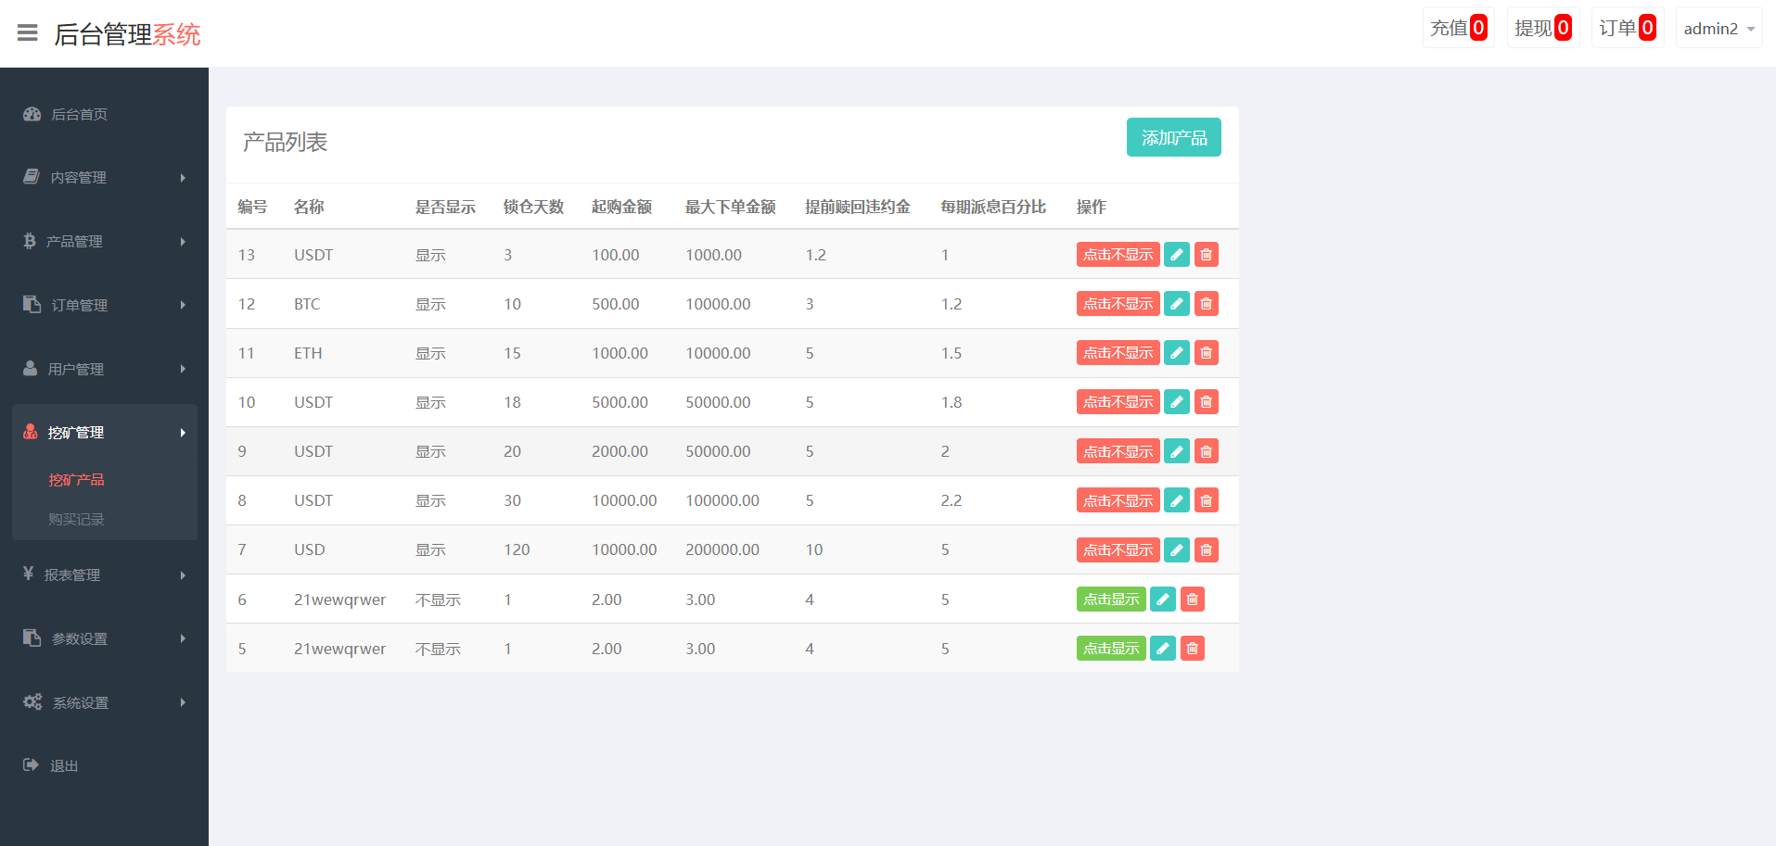Delete product 10 USDT with trash icon
1776x846 pixels.
pyautogui.click(x=1206, y=401)
